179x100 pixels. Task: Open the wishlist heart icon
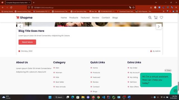click(161, 17)
